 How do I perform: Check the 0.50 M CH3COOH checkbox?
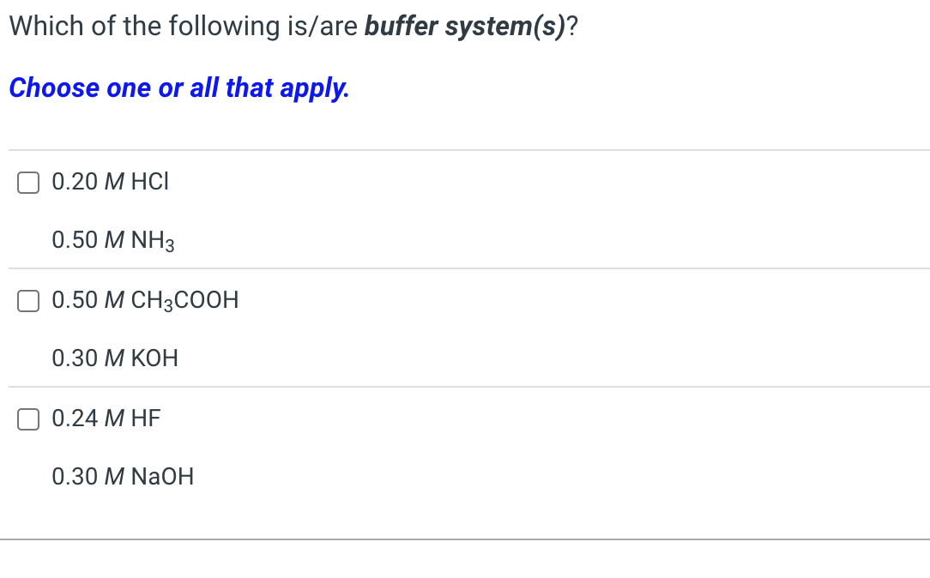[27, 300]
